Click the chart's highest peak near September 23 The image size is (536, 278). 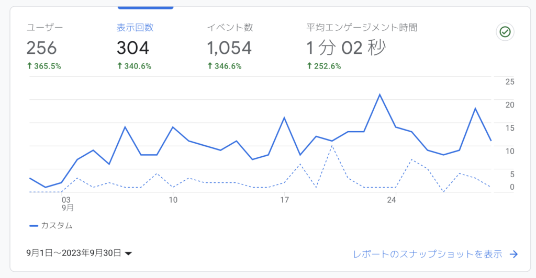pos(379,95)
